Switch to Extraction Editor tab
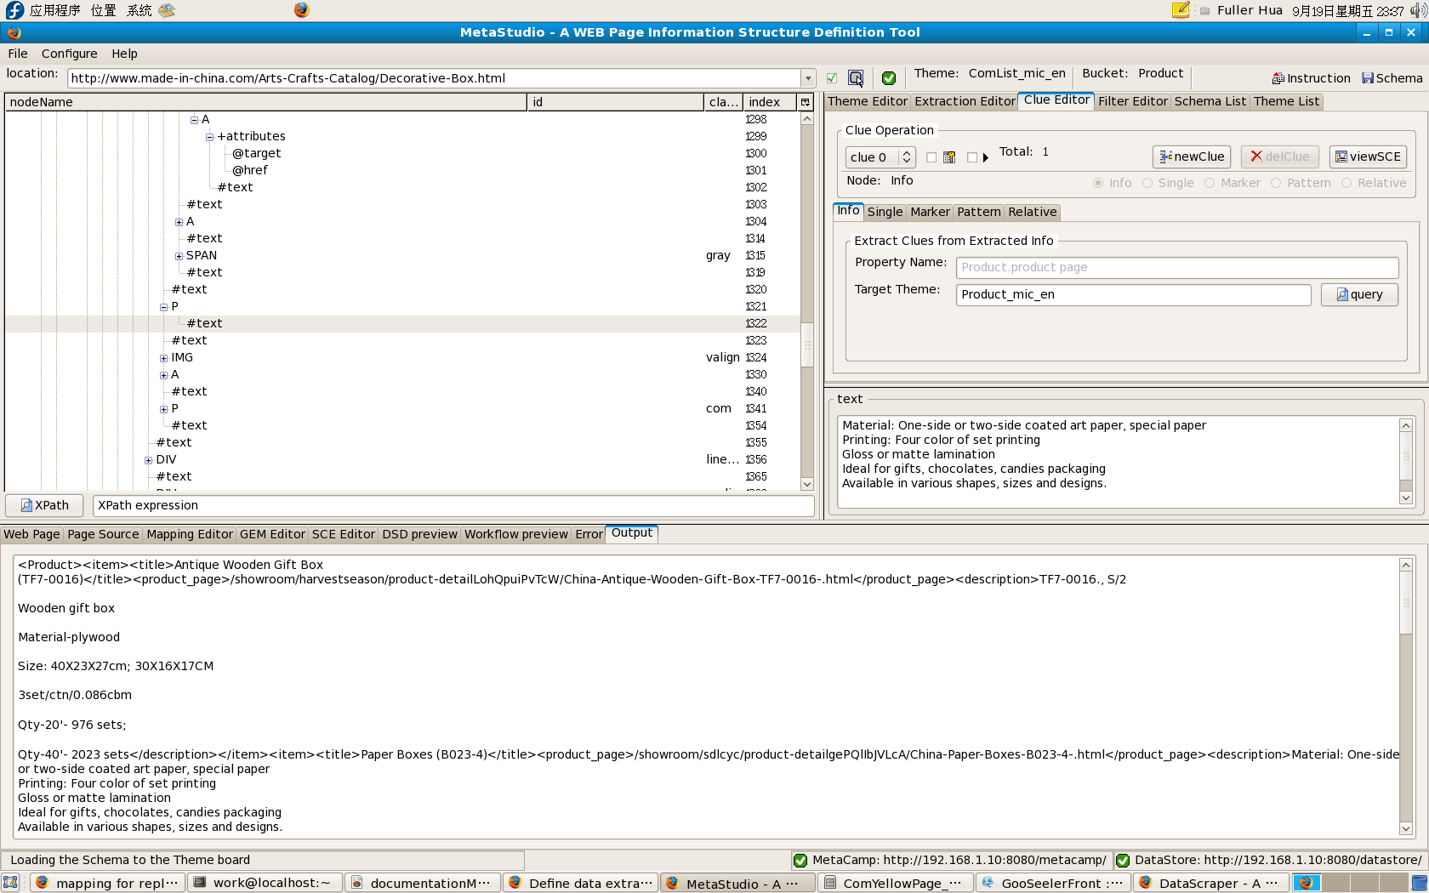1429x893 pixels. tap(965, 101)
